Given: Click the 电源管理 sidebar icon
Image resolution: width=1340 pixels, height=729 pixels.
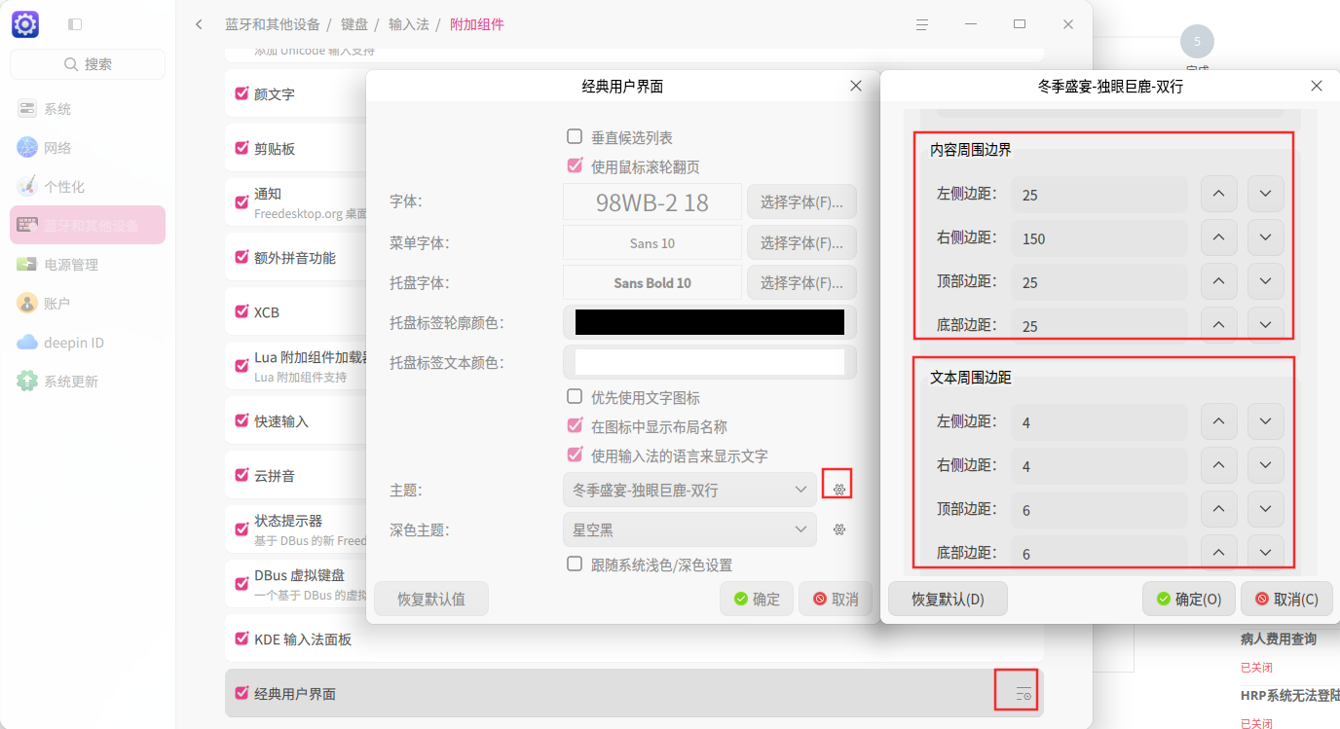Looking at the screenshot, I should point(27,265).
